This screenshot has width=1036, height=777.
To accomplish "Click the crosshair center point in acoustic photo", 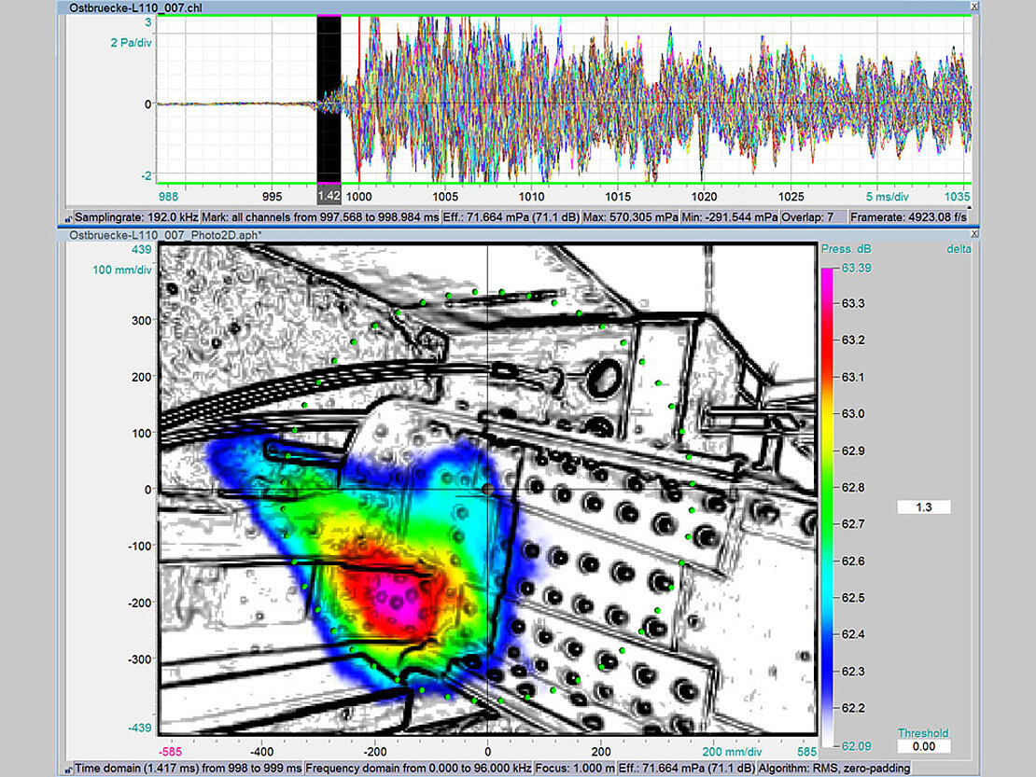I will point(487,489).
